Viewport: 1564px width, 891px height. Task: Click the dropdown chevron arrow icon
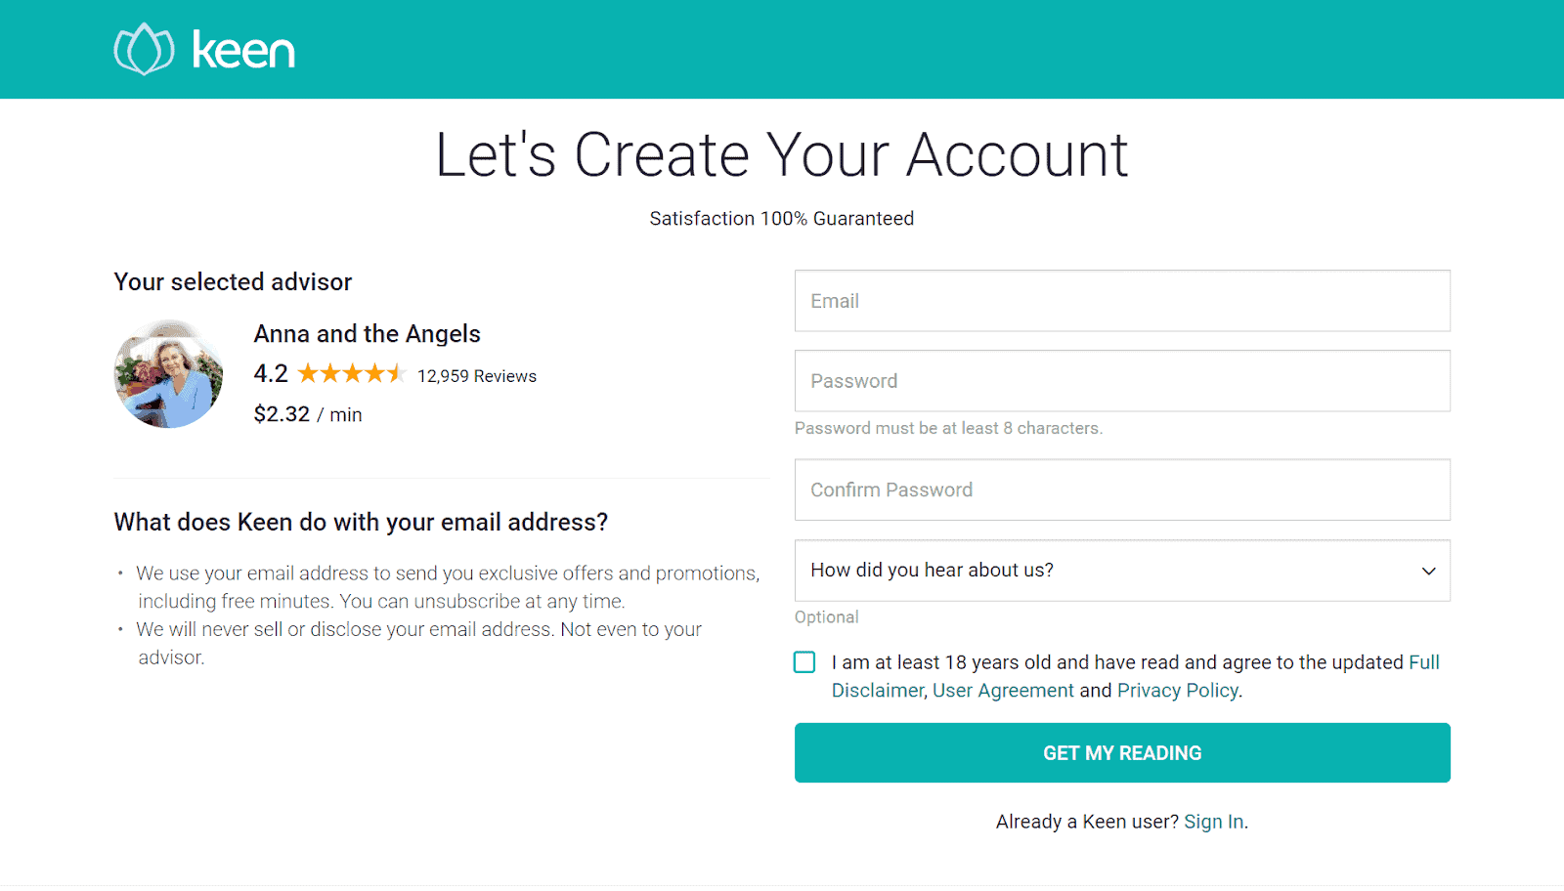(1428, 571)
